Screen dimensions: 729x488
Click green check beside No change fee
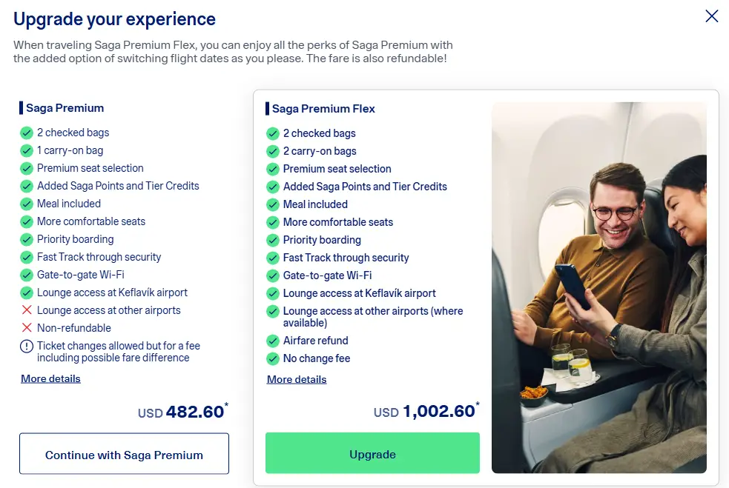click(273, 359)
